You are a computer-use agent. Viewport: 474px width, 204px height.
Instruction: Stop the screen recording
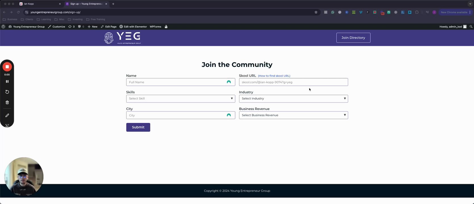(7, 67)
